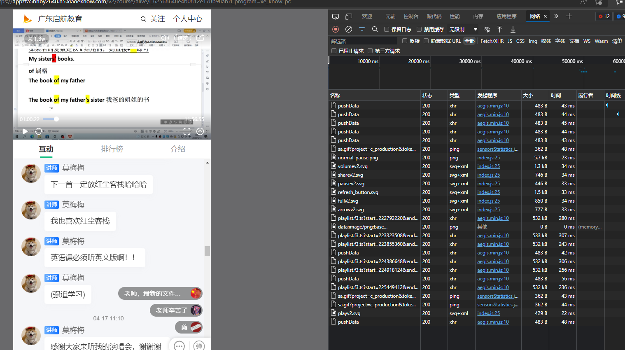Open the 倍速 playback speed menu
The height and width of the screenshot is (350, 625).
pos(182,38)
